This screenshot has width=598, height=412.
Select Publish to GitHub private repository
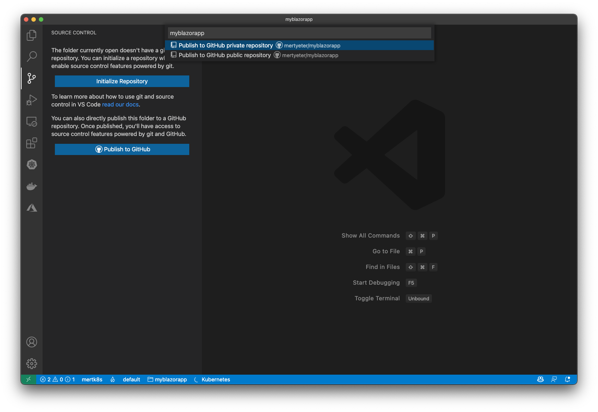(299, 45)
